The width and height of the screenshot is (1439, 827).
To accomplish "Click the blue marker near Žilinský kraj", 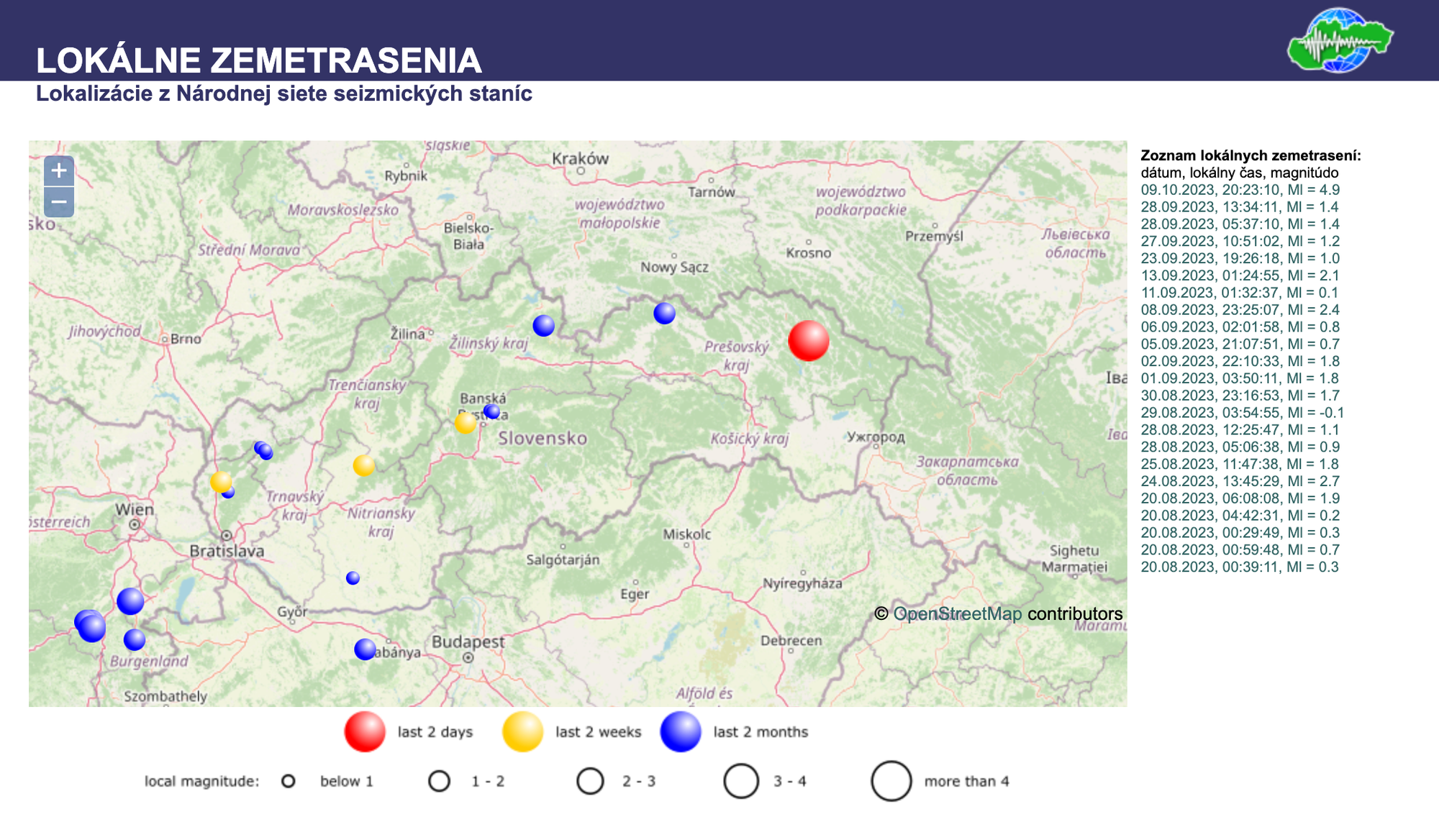I will pyautogui.click(x=544, y=326).
